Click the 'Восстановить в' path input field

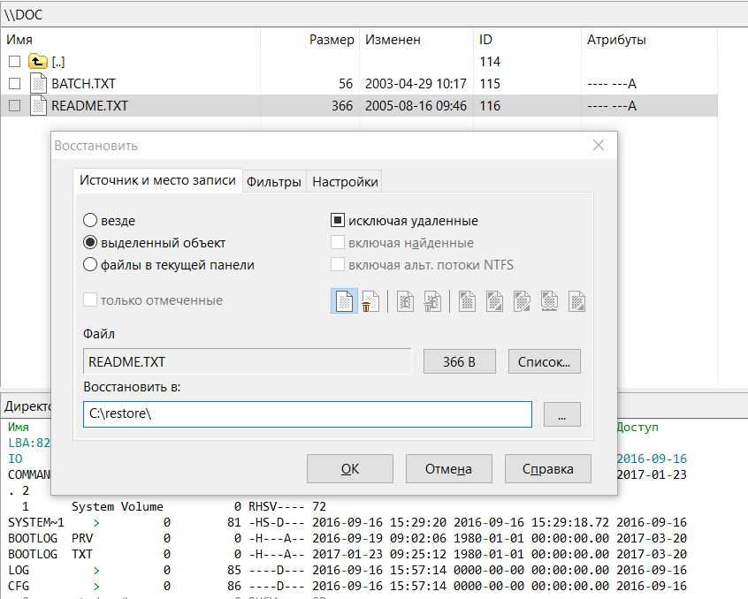click(307, 414)
